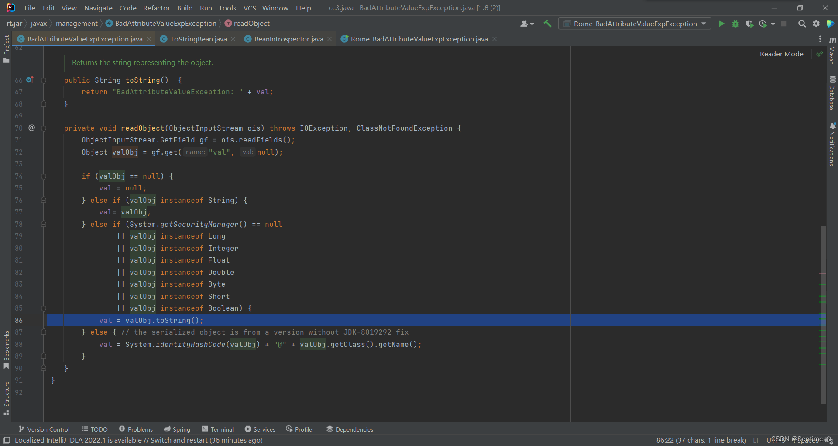838x446 pixels.
Task: Open the Notifications tool window
Action: (x=832, y=144)
